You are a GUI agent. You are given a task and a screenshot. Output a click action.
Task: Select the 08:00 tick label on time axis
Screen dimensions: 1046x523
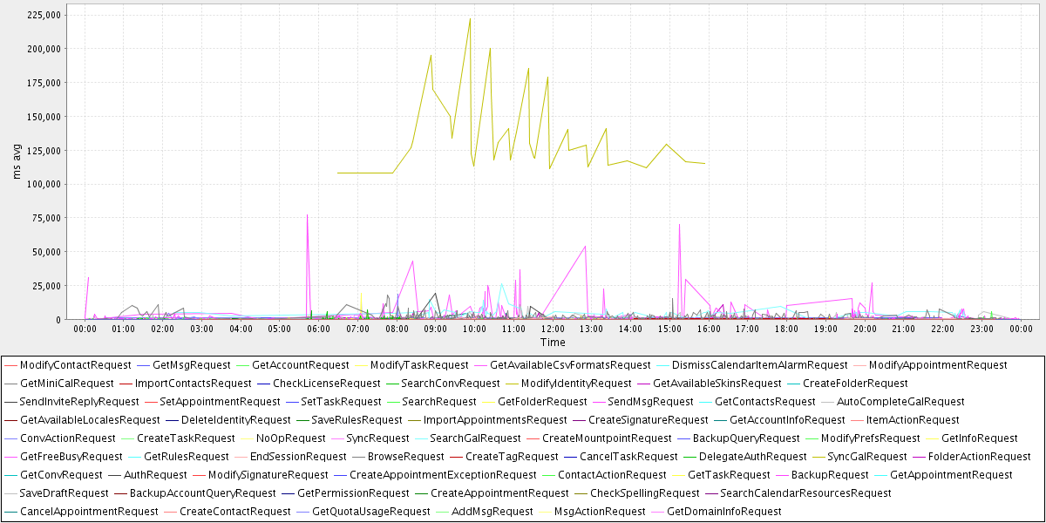point(397,329)
